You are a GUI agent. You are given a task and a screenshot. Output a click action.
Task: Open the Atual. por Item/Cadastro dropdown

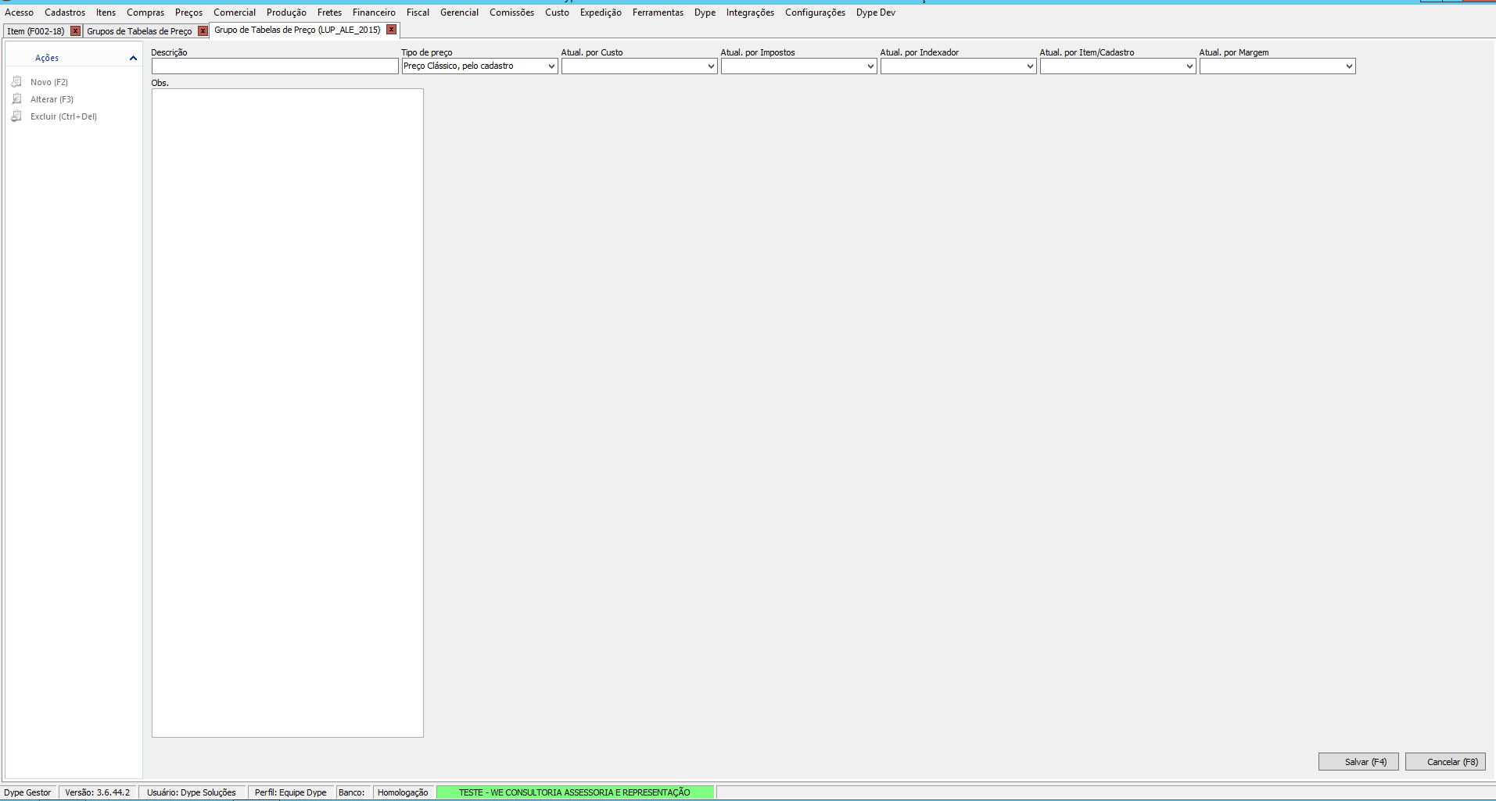click(x=1189, y=66)
